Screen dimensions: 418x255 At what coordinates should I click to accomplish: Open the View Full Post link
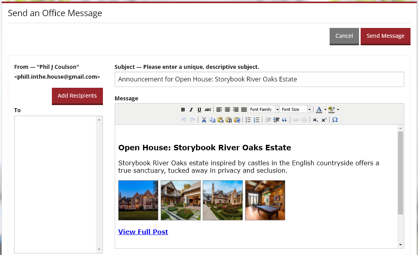(x=143, y=232)
